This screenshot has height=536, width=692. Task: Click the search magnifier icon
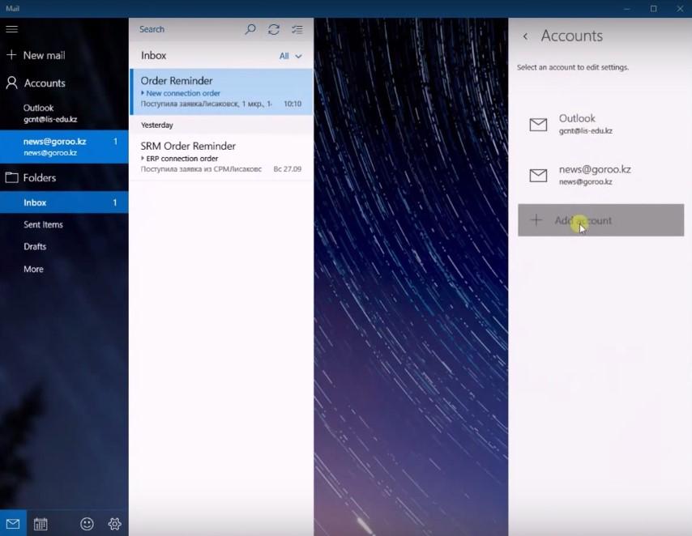250,29
